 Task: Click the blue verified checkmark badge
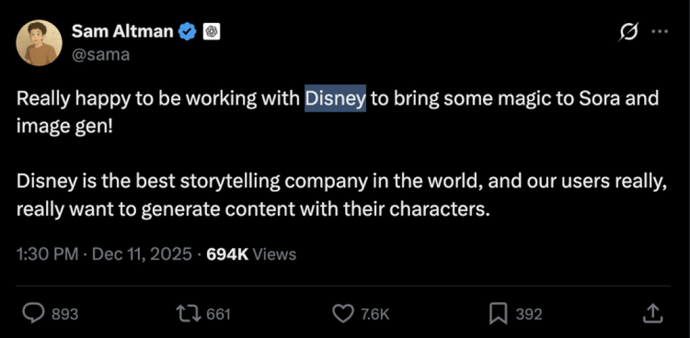coord(188,32)
